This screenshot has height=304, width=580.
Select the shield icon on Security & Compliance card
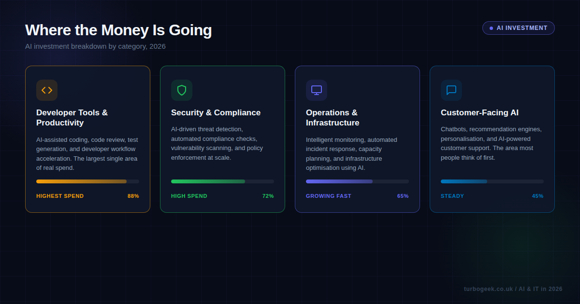(x=181, y=90)
